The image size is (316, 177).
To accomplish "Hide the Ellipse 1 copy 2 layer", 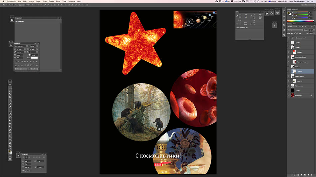I will tap(289, 76).
